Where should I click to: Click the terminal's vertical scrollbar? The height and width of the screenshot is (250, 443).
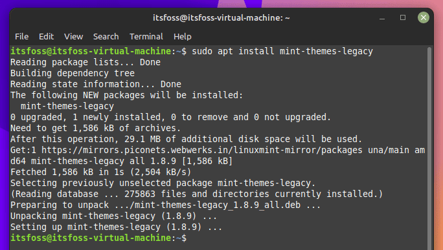click(429, 147)
